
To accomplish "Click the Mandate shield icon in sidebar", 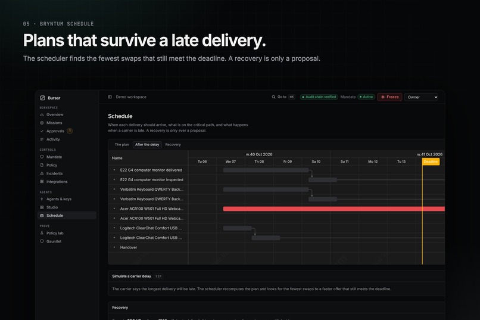I will point(42,157).
